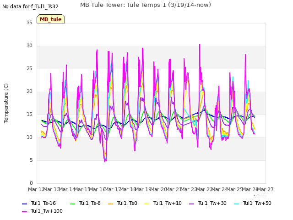293x220 pixels.
Task: Click the y-axis value 20
Action: [x=29, y=92]
